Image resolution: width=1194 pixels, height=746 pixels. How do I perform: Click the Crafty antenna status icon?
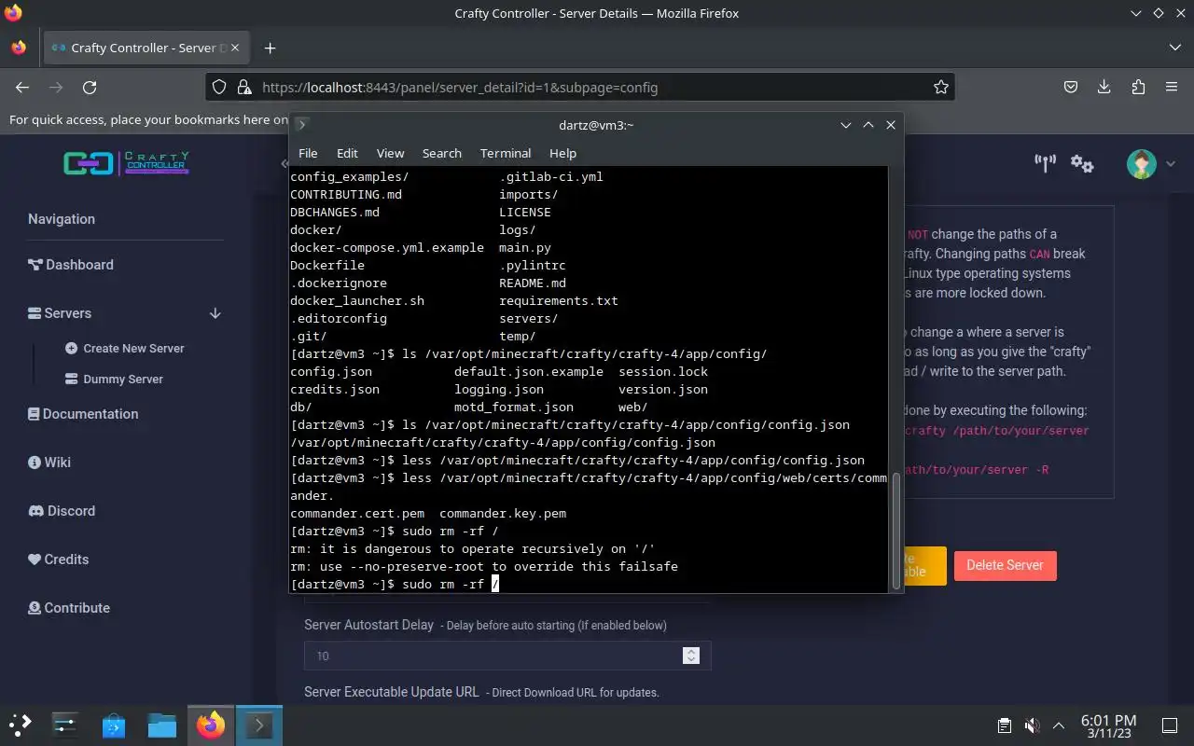[1045, 164]
